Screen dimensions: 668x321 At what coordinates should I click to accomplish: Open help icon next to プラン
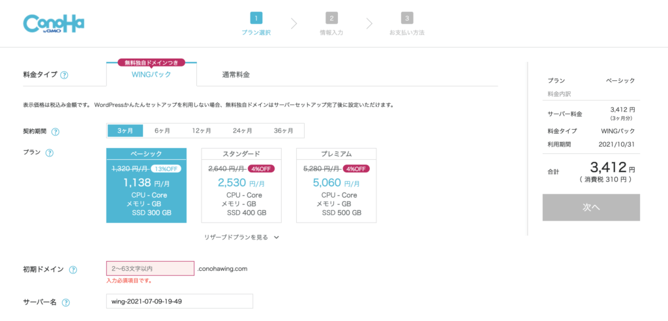pyautogui.click(x=50, y=153)
